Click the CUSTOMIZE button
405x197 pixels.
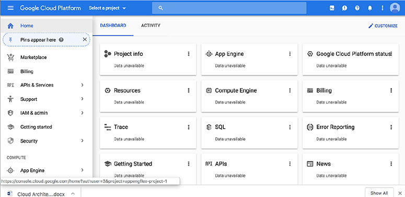pos(383,26)
